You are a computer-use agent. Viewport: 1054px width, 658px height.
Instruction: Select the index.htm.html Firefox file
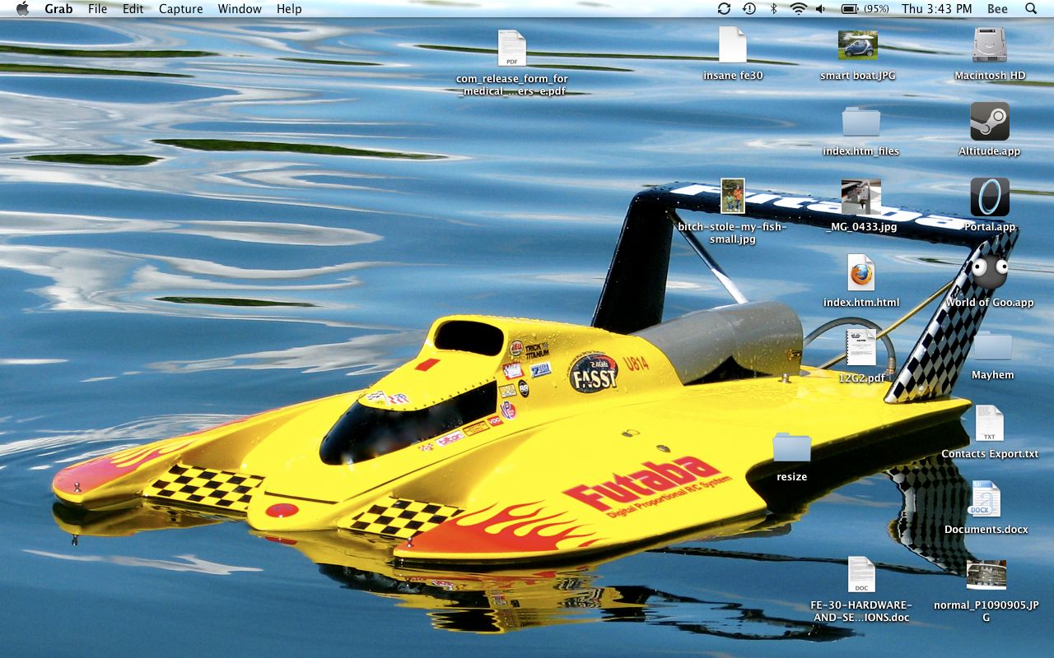click(860, 273)
